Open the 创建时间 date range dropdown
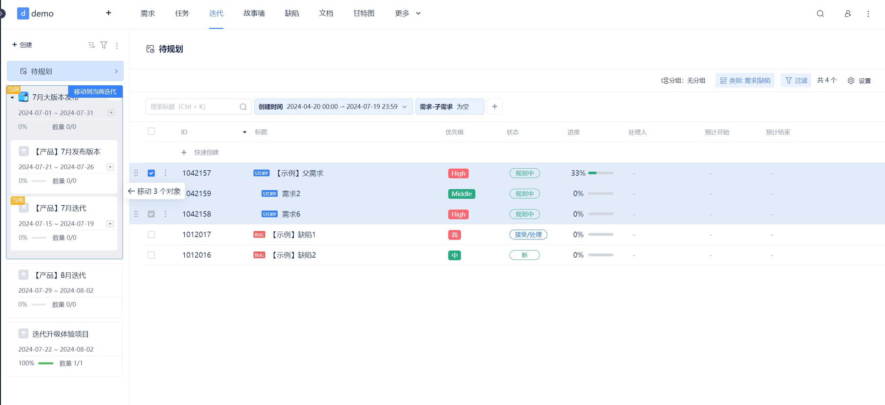This screenshot has height=405, width=885. coord(333,106)
